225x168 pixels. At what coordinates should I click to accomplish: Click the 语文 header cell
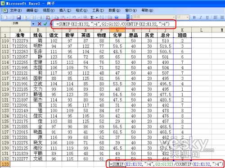point(54,35)
